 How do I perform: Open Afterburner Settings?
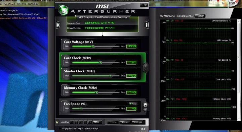click(137, 122)
